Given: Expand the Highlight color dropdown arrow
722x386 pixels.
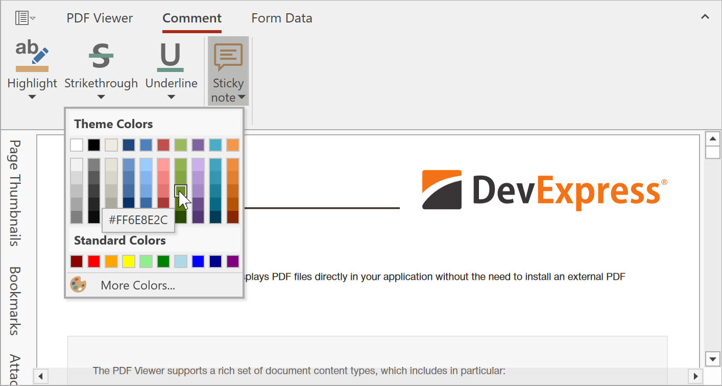Looking at the screenshot, I should [32, 97].
